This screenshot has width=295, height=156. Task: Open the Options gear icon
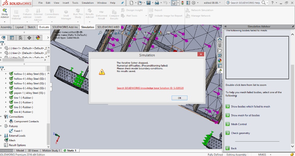click(x=194, y=3)
